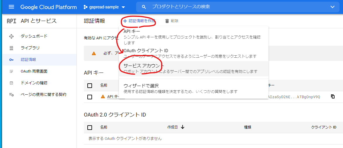Copy the API key with the copy icon
This screenshot has height=148, width=343.
(x=332, y=96)
